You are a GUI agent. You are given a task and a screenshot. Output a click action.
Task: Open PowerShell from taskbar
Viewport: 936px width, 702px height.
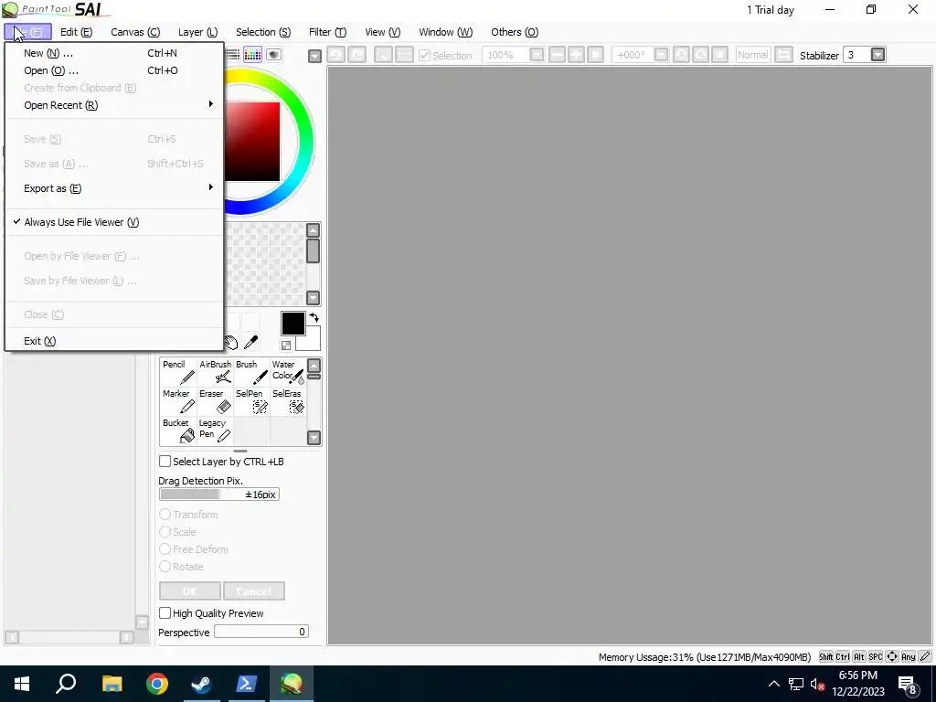click(247, 684)
